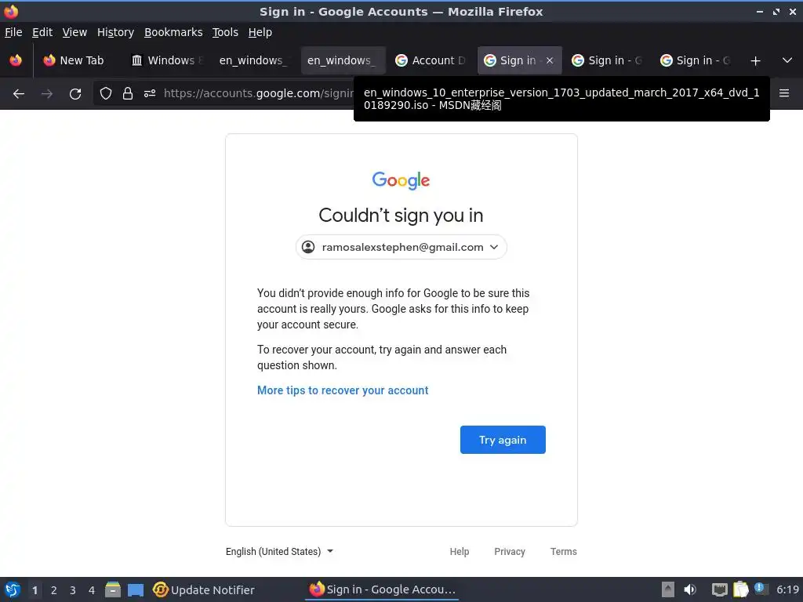Switch to the first en_windows_ tab

pyautogui.click(x=254, y=60)
